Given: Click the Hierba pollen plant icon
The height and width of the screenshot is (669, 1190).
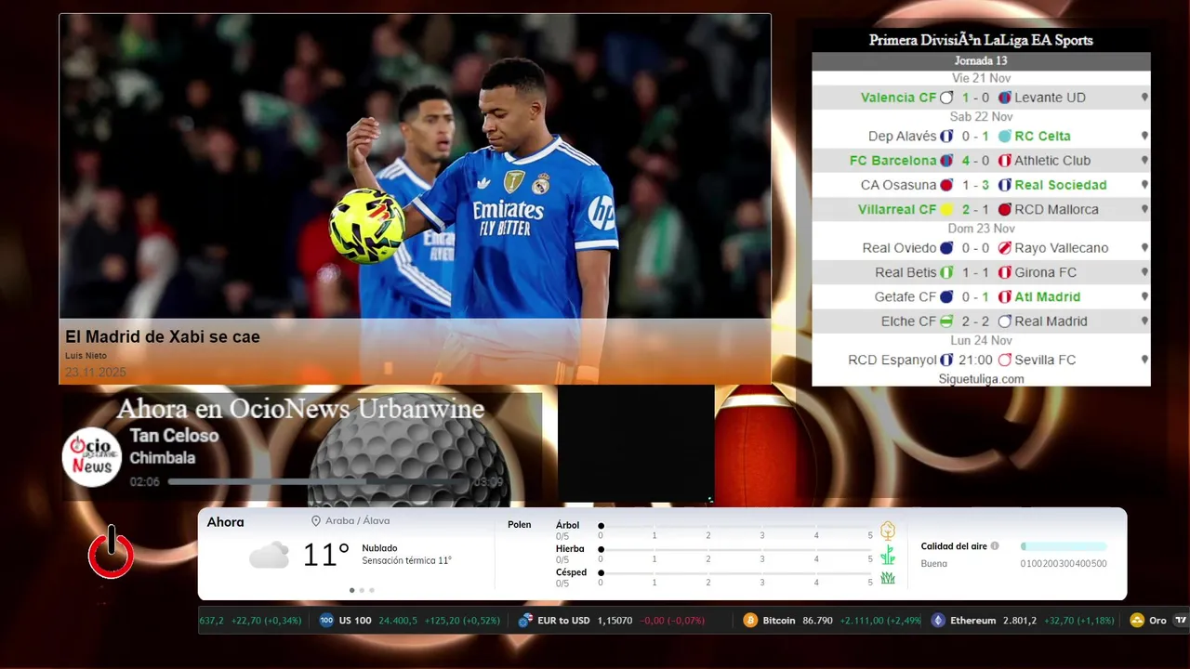Looking at the screenshot, I should (x=888, y=555).
